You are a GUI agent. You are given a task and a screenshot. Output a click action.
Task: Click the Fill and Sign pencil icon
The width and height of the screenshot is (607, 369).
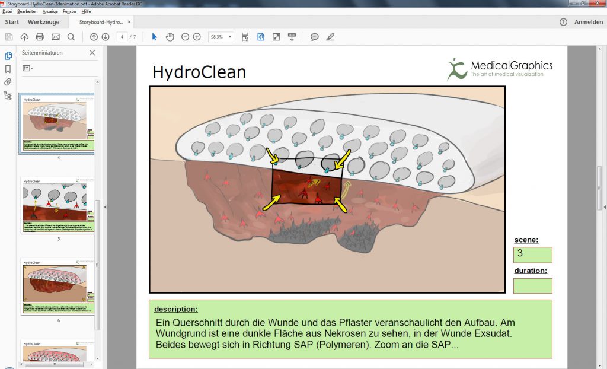(330, 36)
